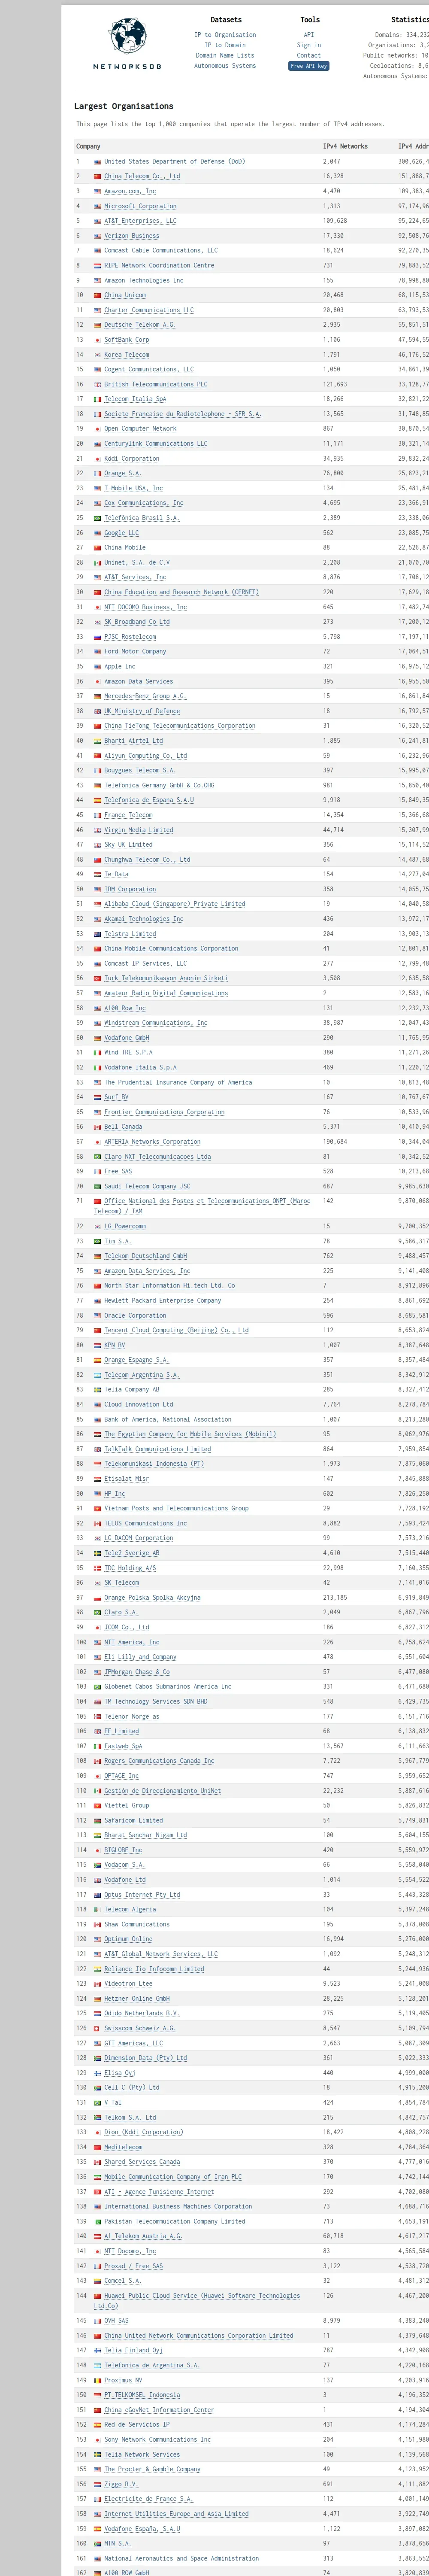Open SoftBank Corp organisation link

127,340
